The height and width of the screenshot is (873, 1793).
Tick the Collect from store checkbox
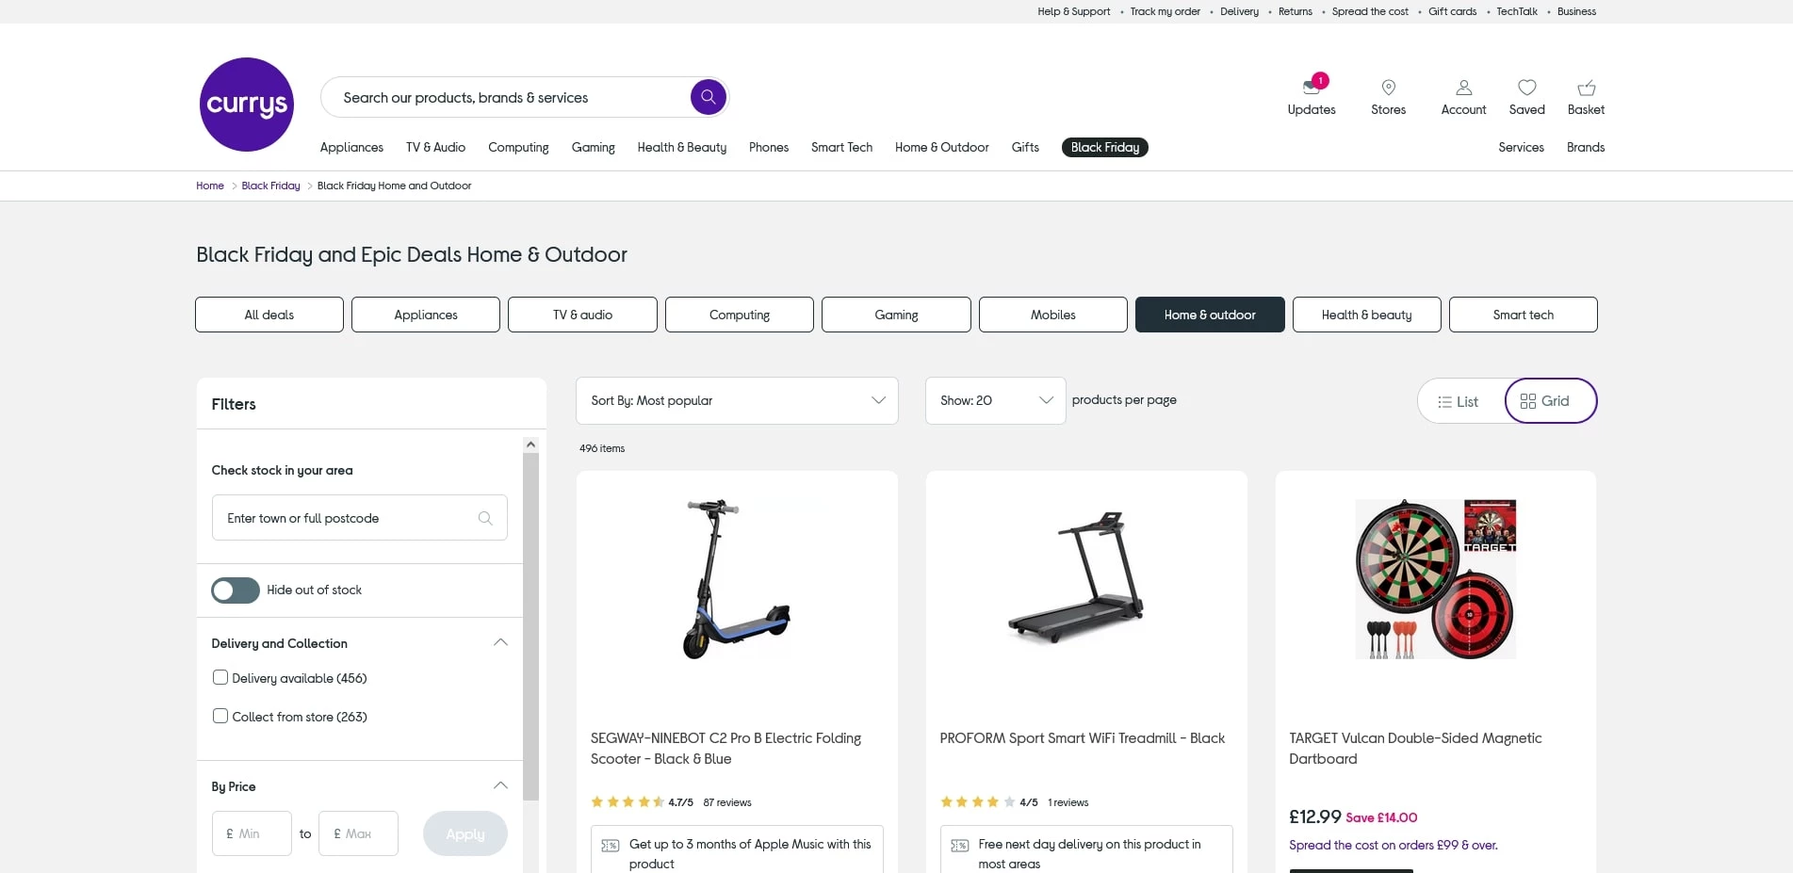(x=220, y=717)
